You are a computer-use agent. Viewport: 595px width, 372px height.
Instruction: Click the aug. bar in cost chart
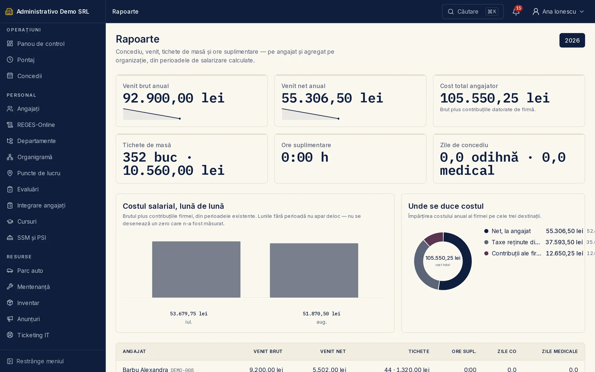click(x=314, y=270)
